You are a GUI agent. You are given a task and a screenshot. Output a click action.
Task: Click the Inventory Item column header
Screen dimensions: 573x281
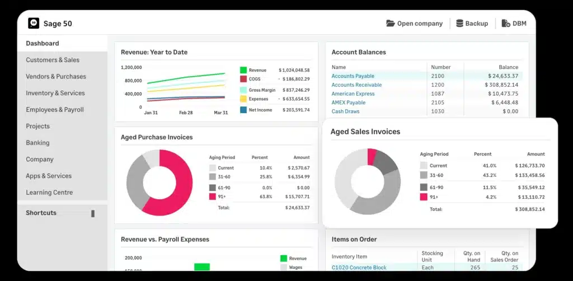(x=349, y=256)
